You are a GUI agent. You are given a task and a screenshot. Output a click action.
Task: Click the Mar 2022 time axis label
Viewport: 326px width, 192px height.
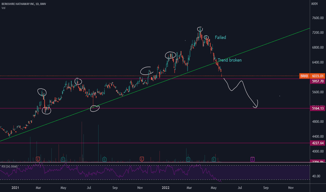[189, 188]
